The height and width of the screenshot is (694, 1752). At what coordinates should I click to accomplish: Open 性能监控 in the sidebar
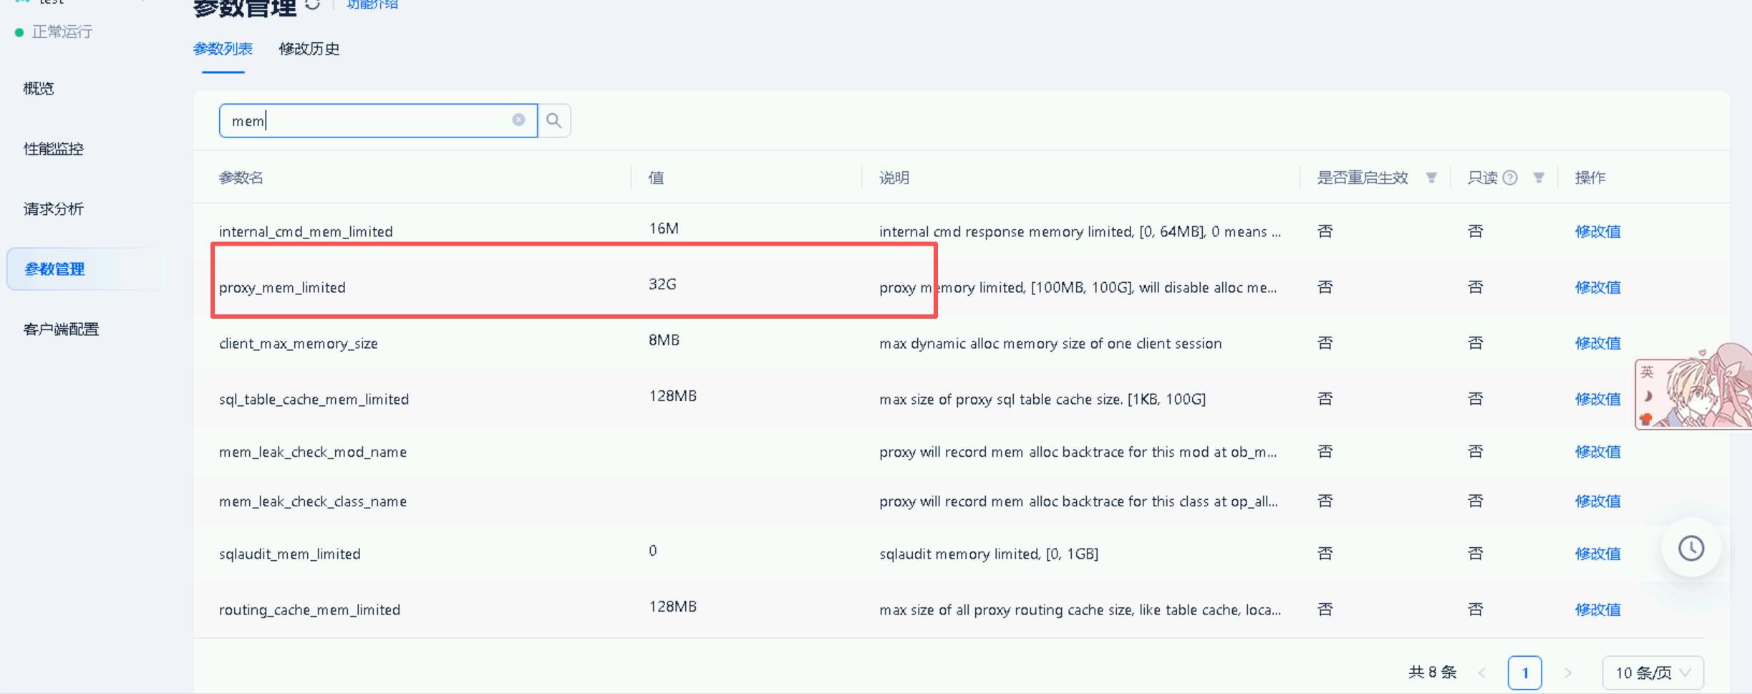(54, 149)
